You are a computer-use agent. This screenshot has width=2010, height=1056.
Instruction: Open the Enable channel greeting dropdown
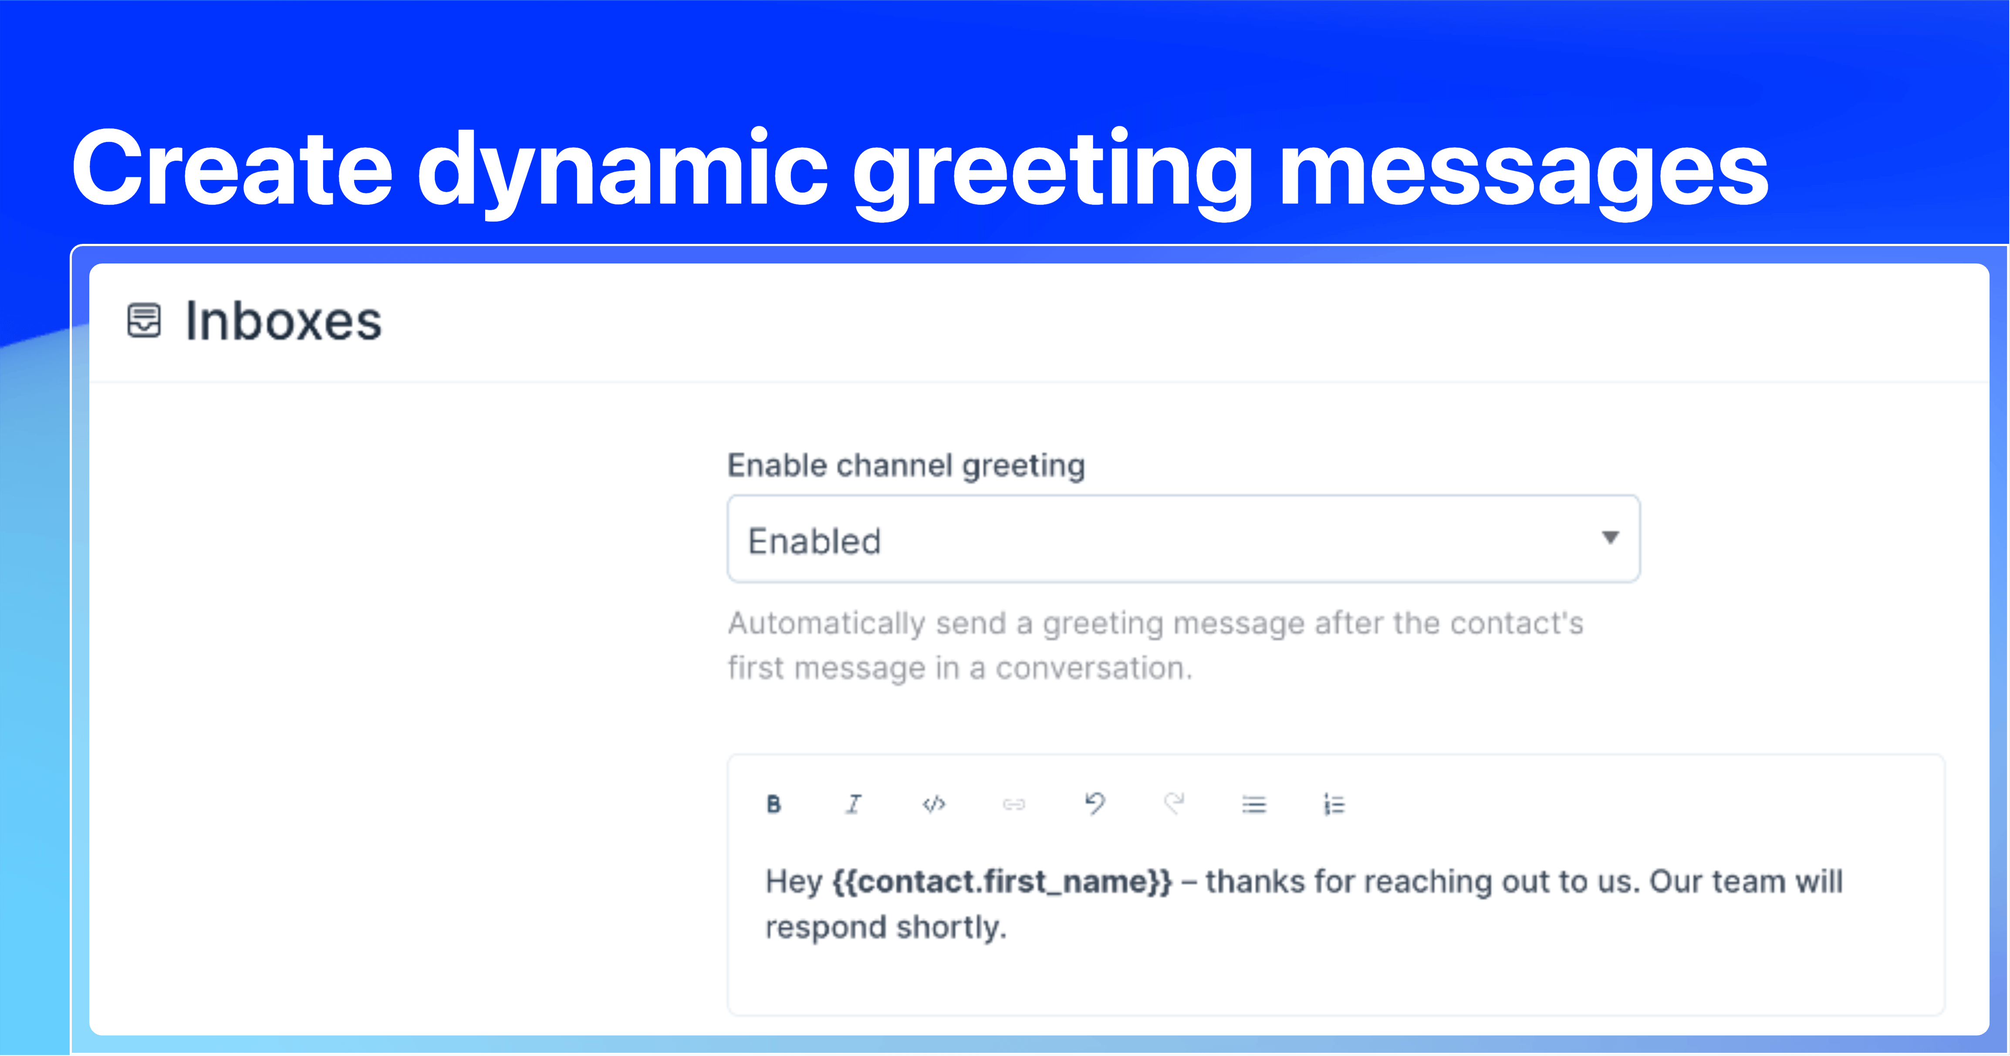click(x=1184, y=539)
